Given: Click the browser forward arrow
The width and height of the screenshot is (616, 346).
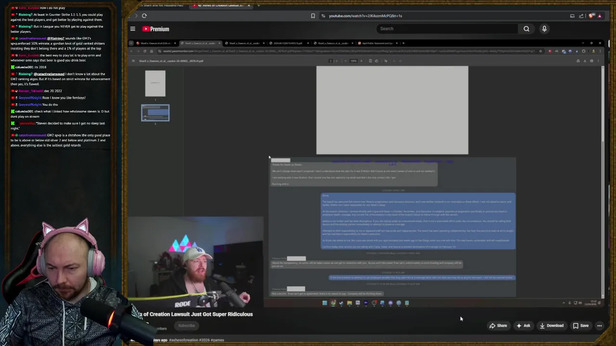Looking at the screenshot, I should point(136,16).
